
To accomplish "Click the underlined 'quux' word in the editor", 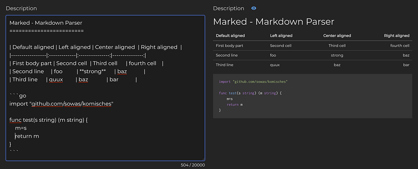I will (x=56, y=79).
